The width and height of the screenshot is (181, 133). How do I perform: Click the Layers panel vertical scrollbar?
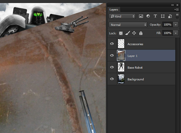177,85
